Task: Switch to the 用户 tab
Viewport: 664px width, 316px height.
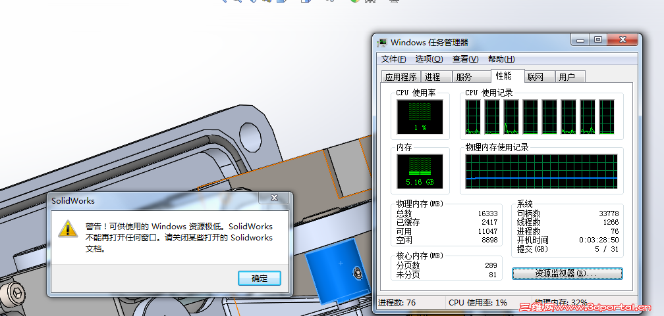Action: (570, 77)
